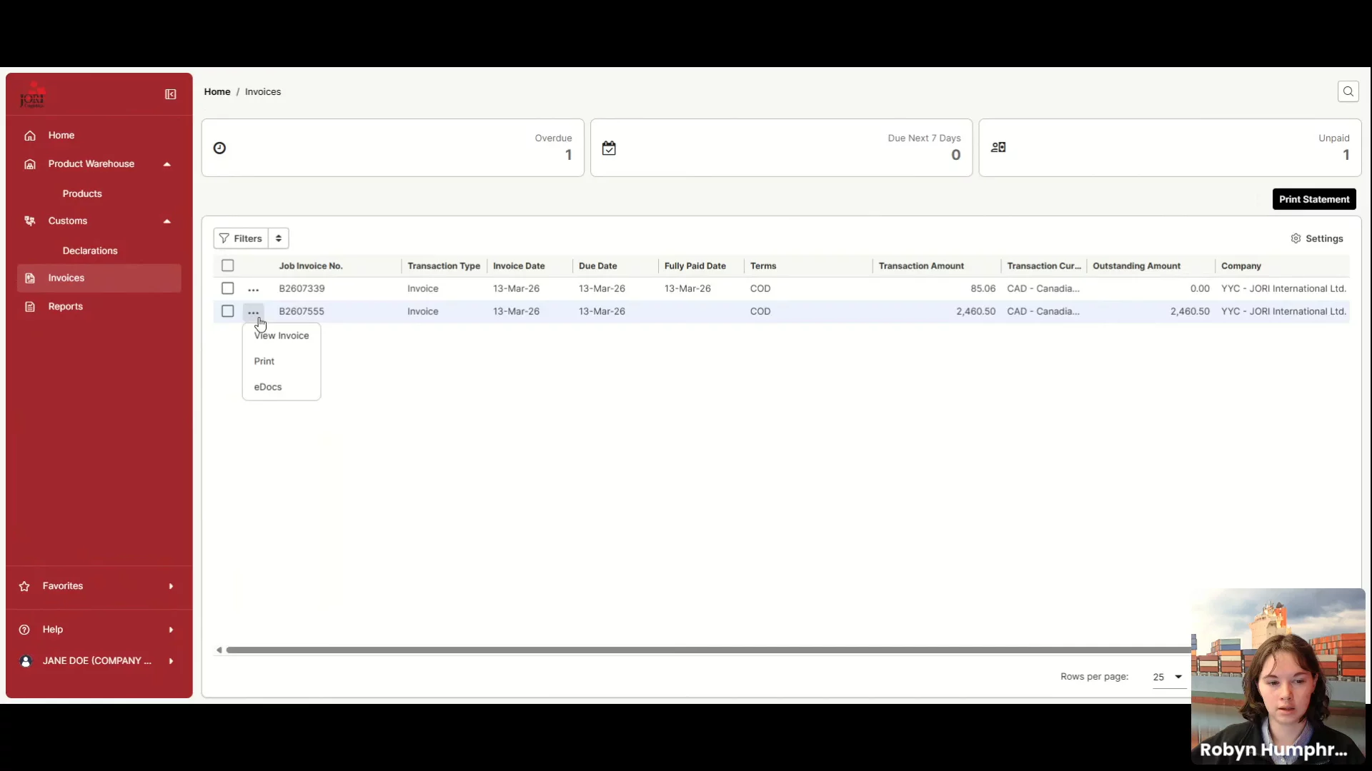This screenshot has width=1372, height=771.
Task: Click the left arrow of the horizontal scrollbar
Action: coord(219,650)
